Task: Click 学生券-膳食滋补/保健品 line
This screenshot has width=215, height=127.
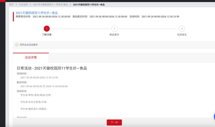Action: pos(34,109)
